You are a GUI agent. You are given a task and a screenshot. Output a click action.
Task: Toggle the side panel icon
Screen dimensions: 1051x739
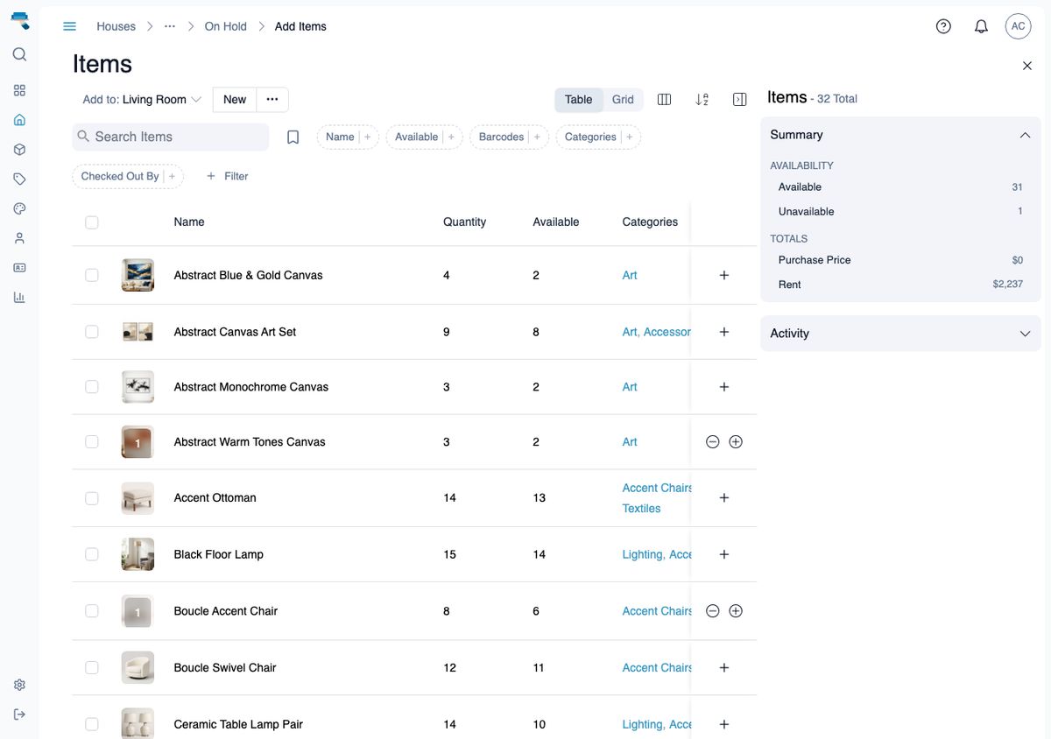(x=739, y=100)
